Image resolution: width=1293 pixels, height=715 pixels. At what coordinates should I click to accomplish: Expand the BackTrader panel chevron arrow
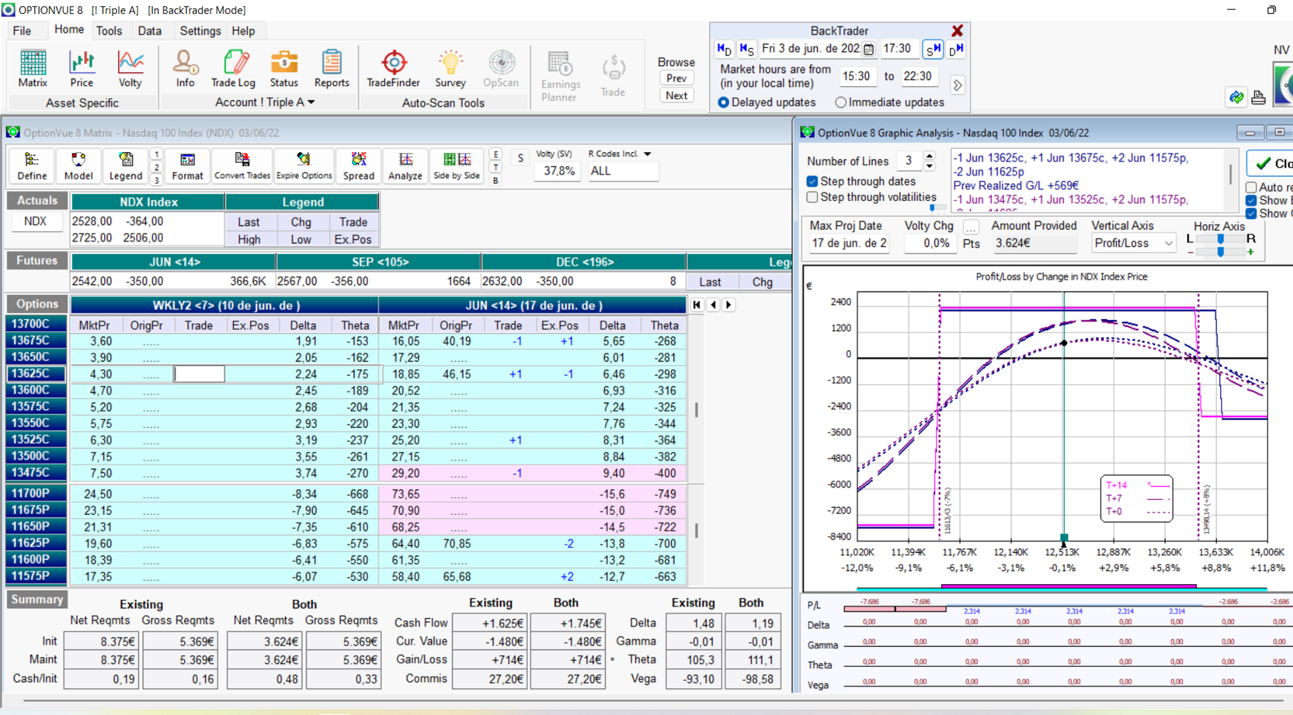(x=957, y=85)
